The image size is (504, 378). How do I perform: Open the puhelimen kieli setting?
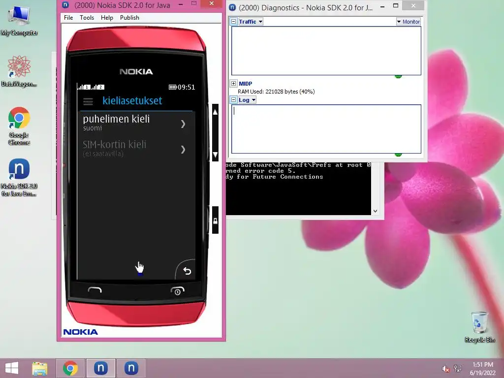click(136, 124)
